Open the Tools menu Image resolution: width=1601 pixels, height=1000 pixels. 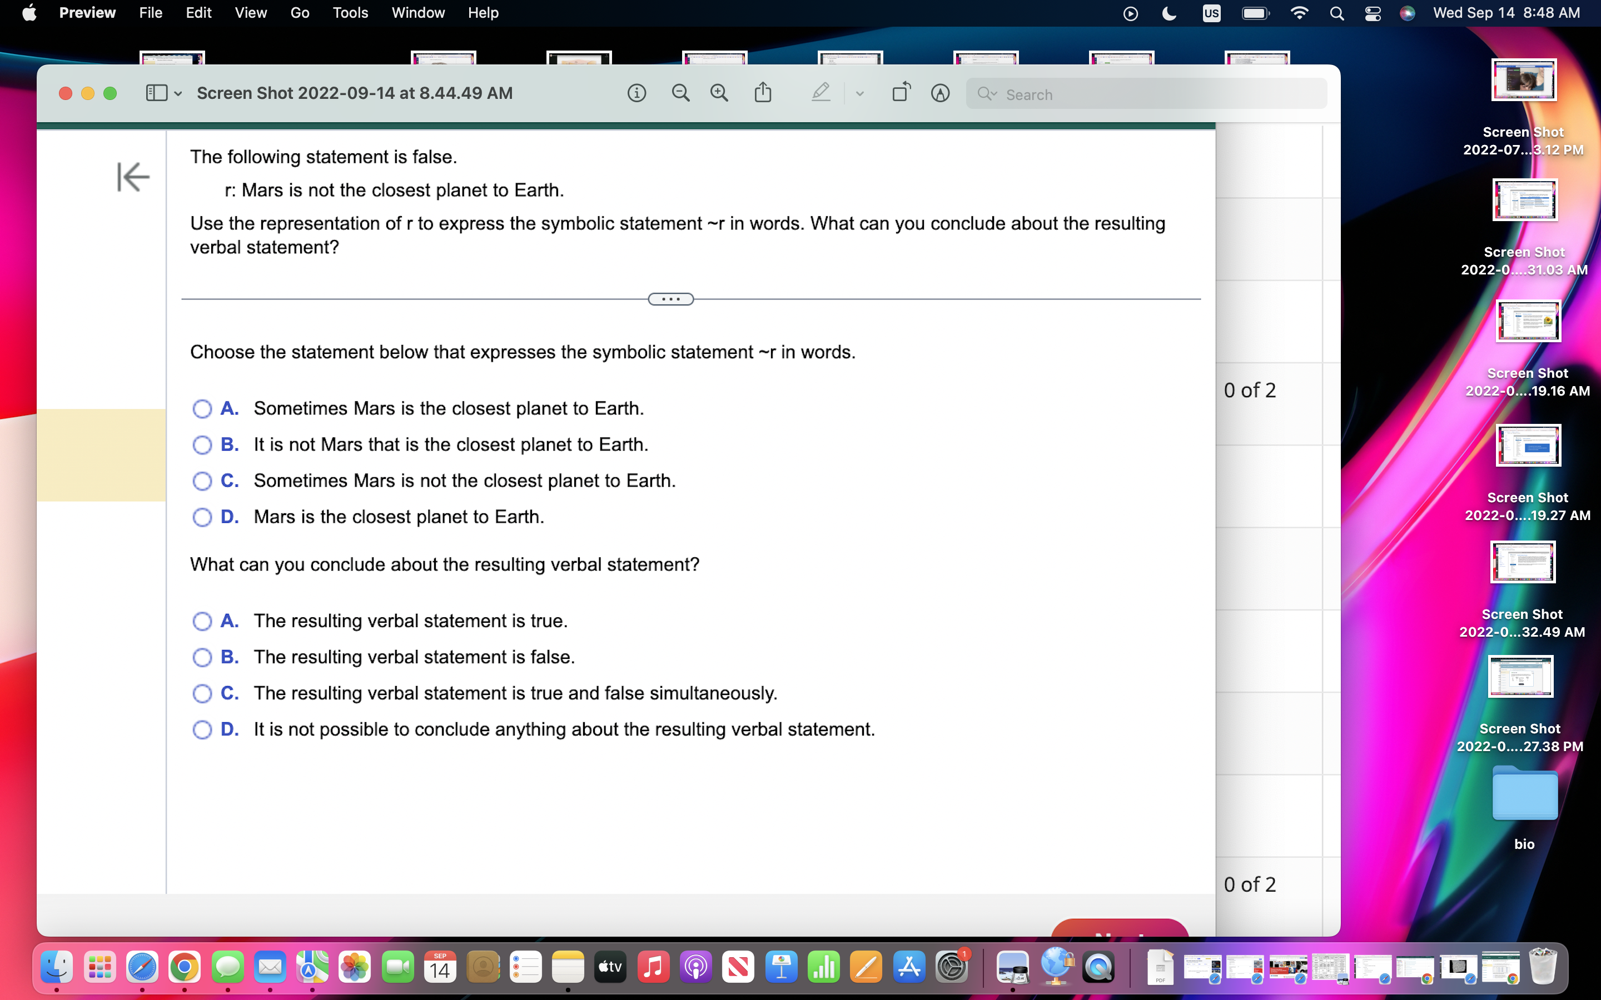coord(350,13)
